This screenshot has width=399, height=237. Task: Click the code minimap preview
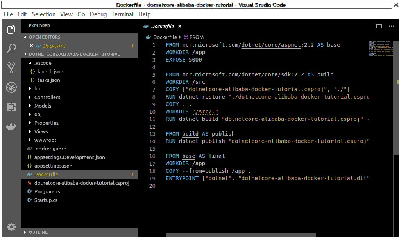[381, 49]
